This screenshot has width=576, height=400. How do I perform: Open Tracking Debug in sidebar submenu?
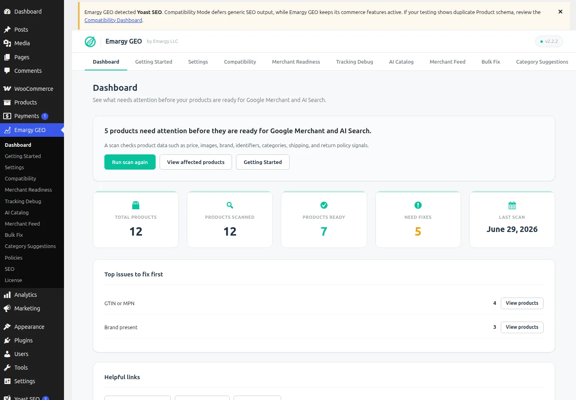[23, 201]
